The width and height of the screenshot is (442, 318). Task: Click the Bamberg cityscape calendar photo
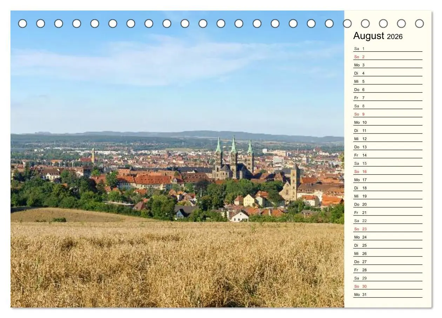click(177, 159)
